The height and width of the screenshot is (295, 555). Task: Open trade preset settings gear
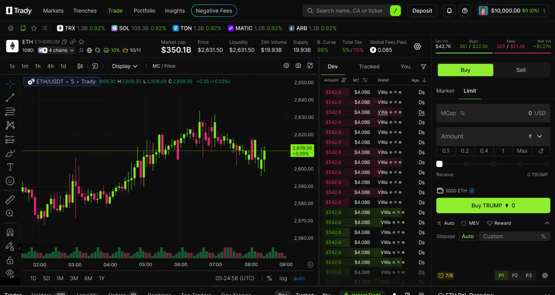tap(545, 275)
